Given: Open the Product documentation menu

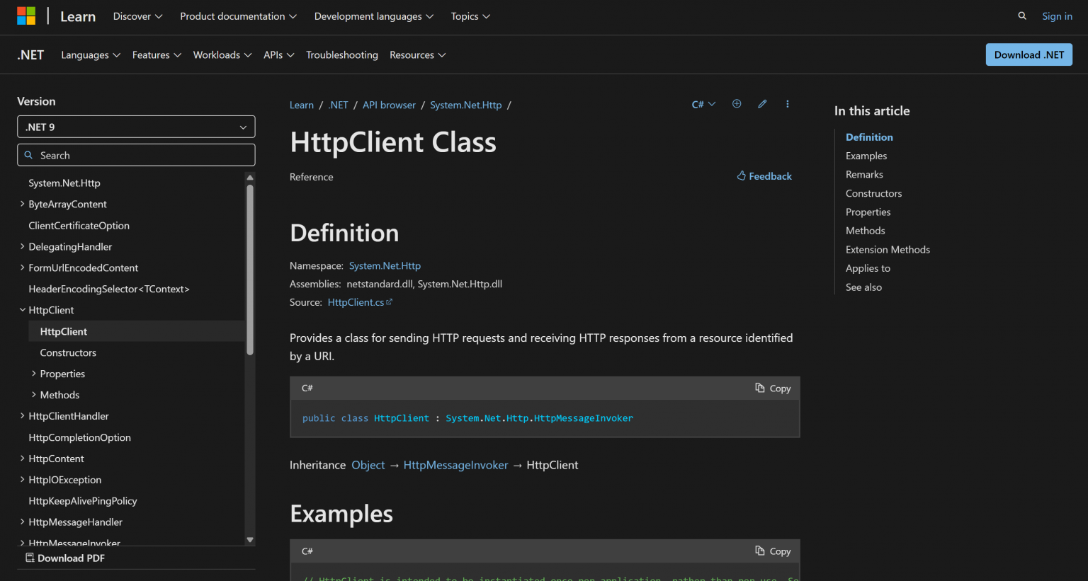Looking at the screenshot, I should pyautogui.click(x=238, y=16).
